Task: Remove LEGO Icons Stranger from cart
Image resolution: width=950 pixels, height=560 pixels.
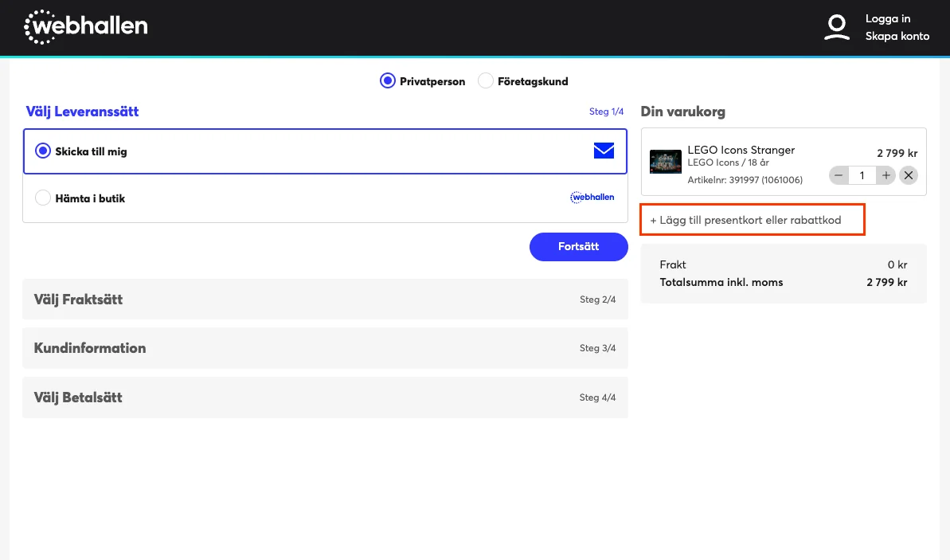Action: pos(909,176)
